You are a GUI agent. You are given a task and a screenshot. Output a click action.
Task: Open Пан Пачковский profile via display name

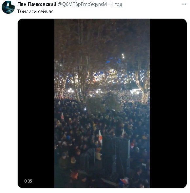pos(37,4)
